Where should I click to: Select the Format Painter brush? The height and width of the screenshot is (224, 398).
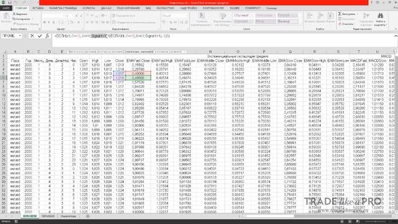pos(26,24)
